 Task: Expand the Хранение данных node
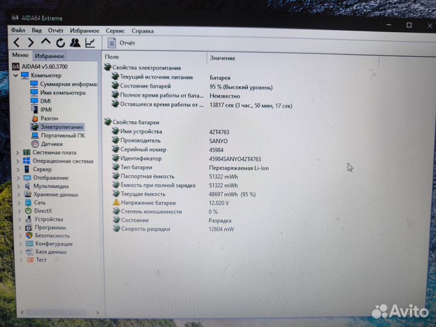(19, 194)
